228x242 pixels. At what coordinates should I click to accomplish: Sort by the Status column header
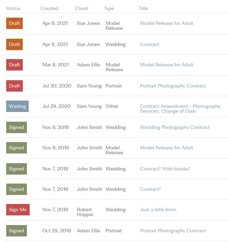13,8
